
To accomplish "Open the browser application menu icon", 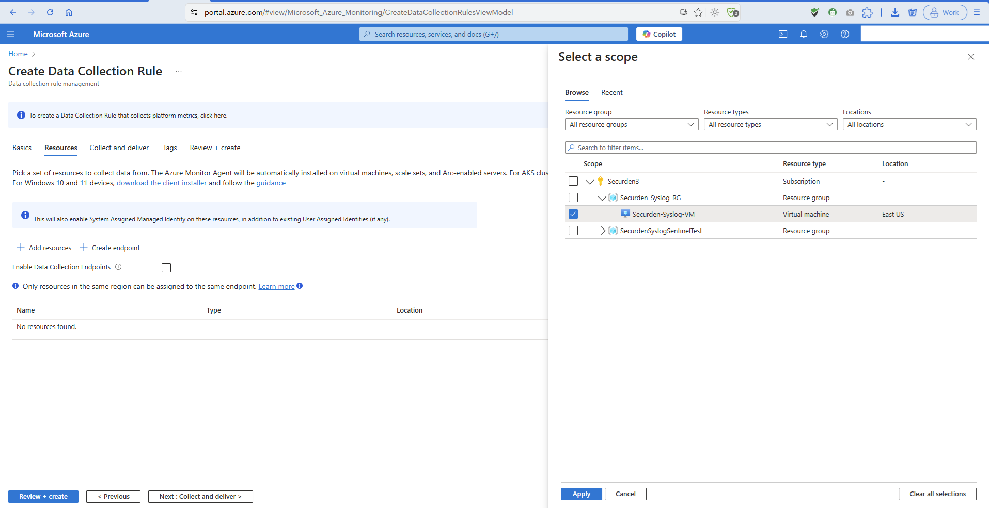I will point(977,12).
